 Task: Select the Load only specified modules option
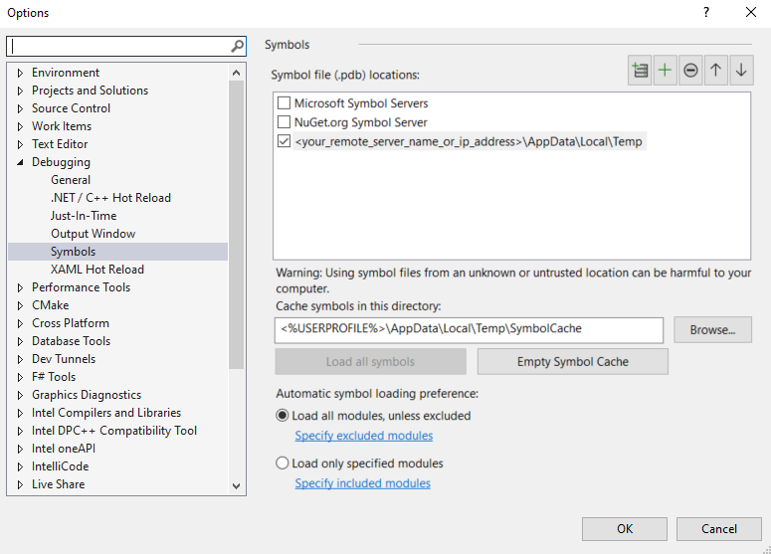[x=283, y=463]
